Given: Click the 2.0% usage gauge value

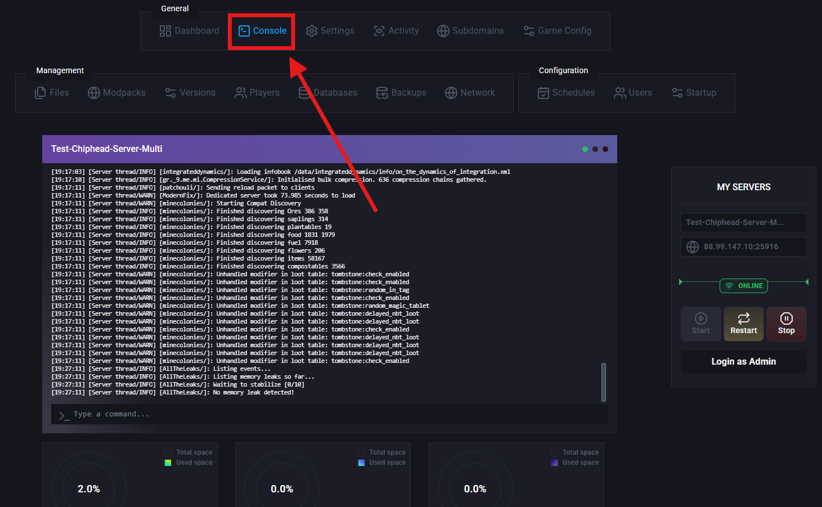Looking at the screenshot, I should 89,489.
